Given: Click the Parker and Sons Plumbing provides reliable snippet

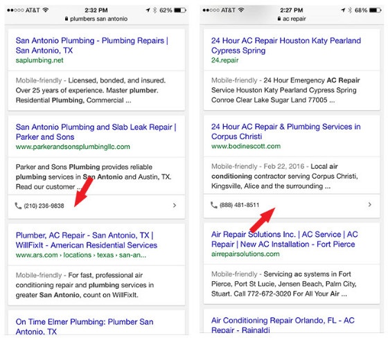Looking at the screenshot, I should pos(94,177).
